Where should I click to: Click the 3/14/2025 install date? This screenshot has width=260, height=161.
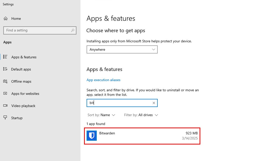190,138
